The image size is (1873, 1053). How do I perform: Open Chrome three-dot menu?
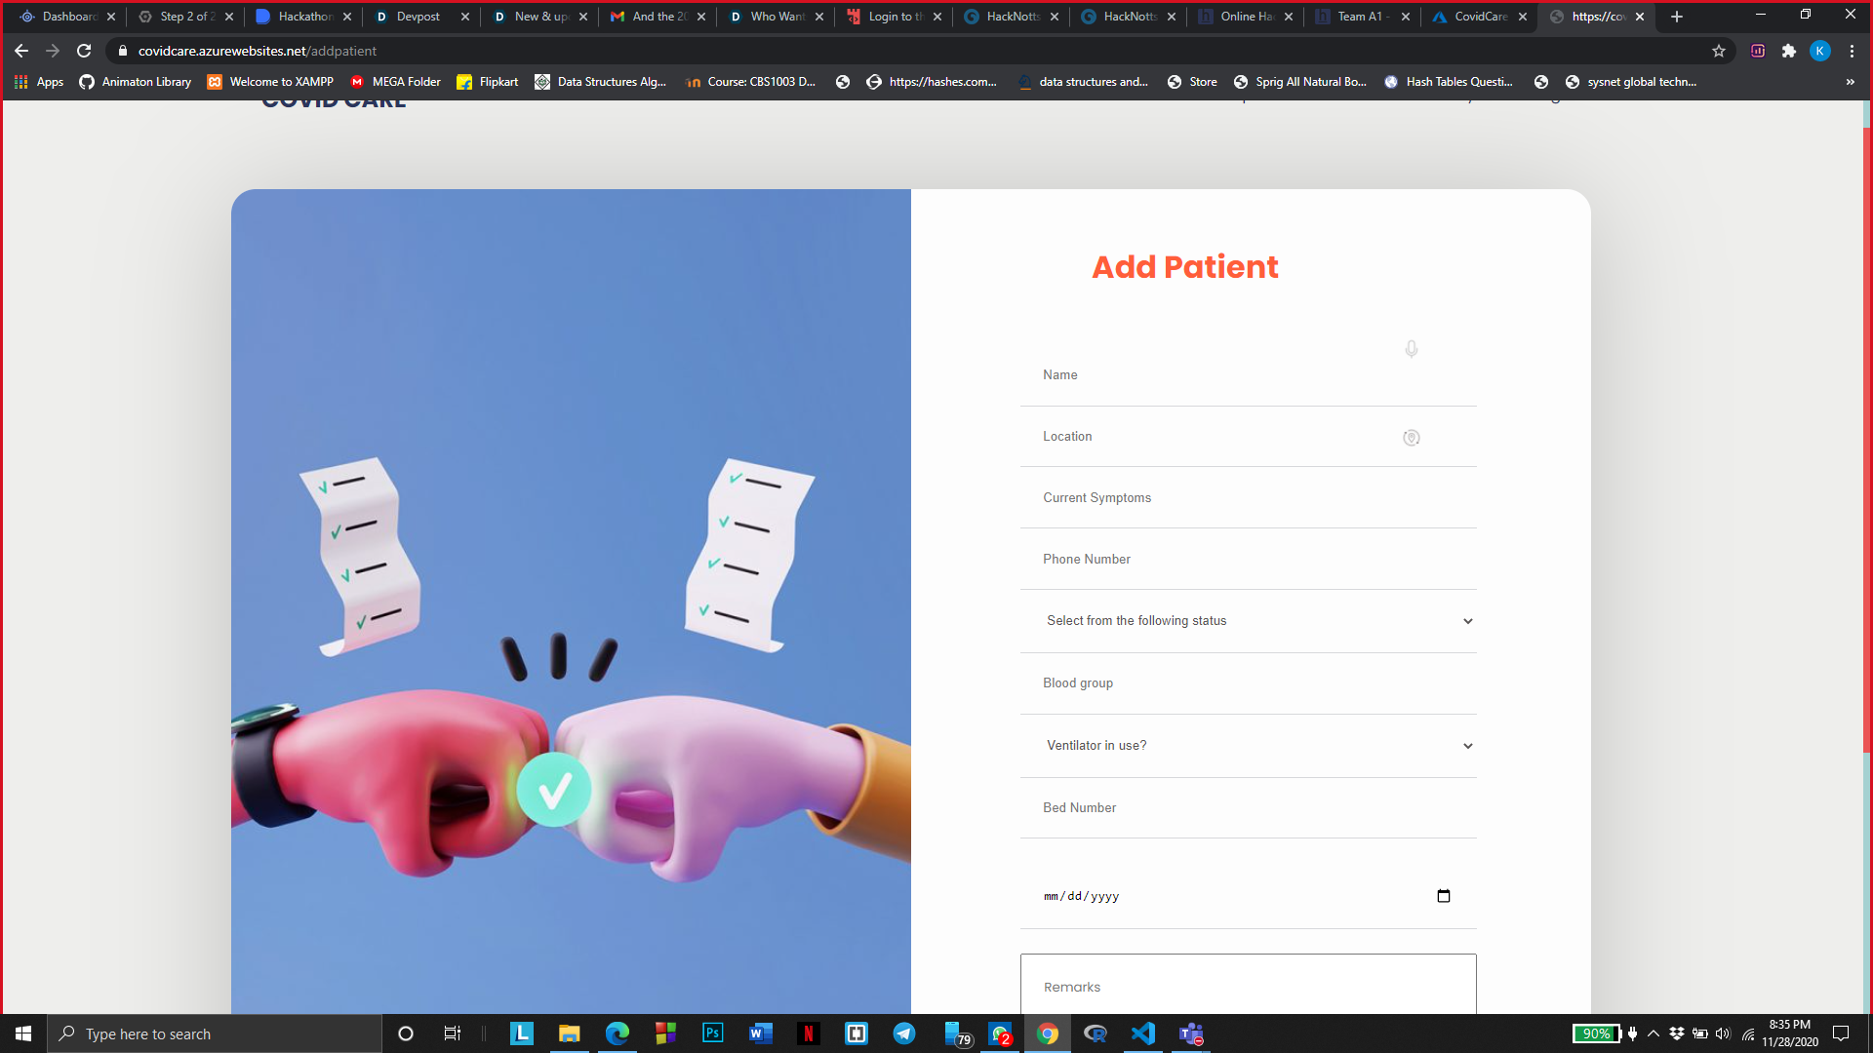click(1852, 51)
